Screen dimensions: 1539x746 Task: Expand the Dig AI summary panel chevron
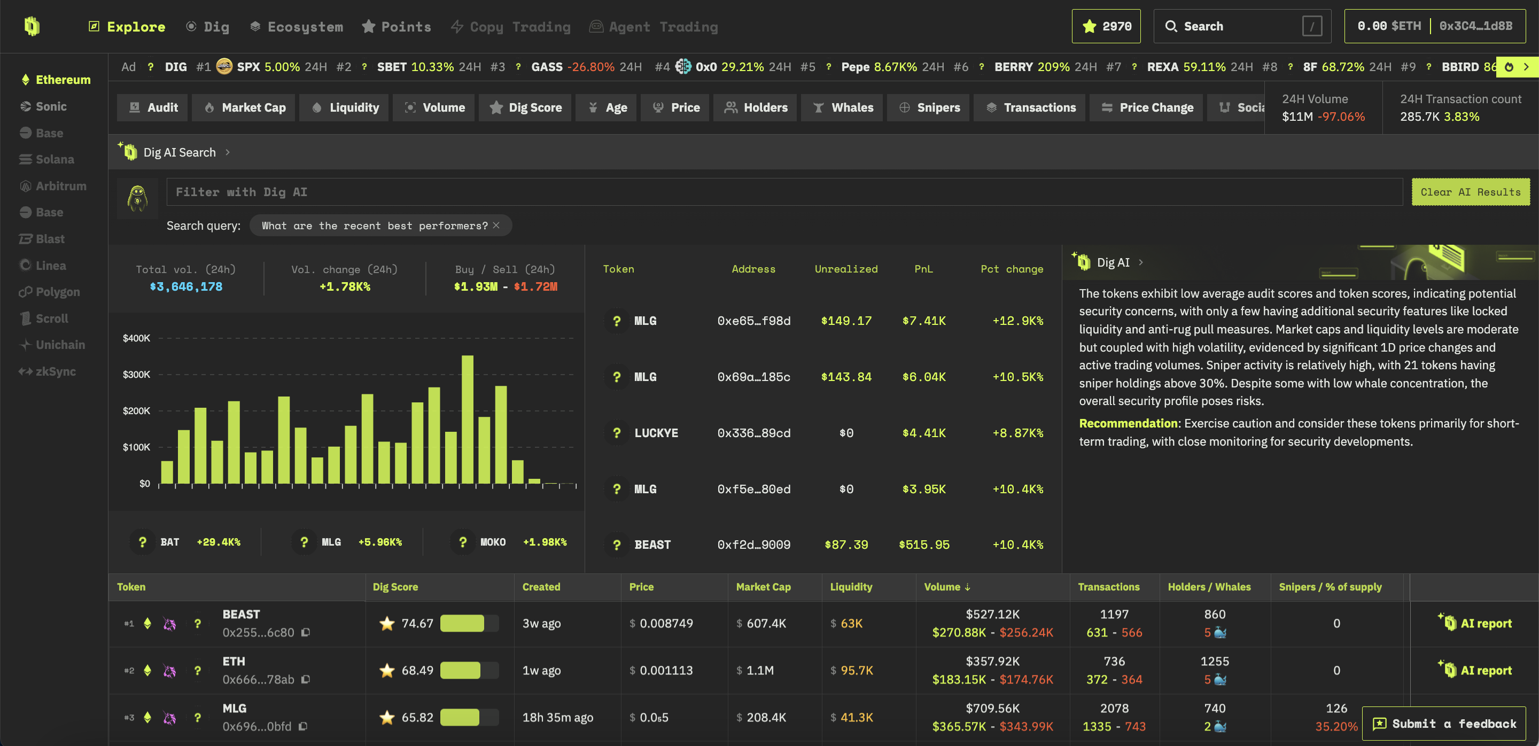(x=1140, y=262)
